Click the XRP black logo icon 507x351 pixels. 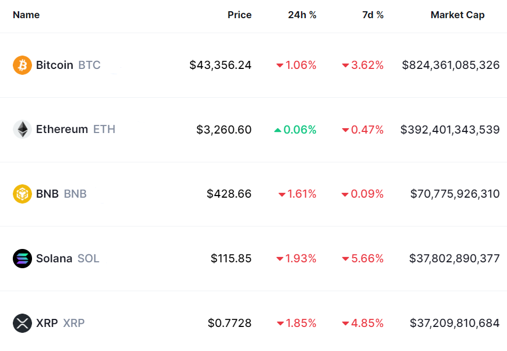coord(22,323)
